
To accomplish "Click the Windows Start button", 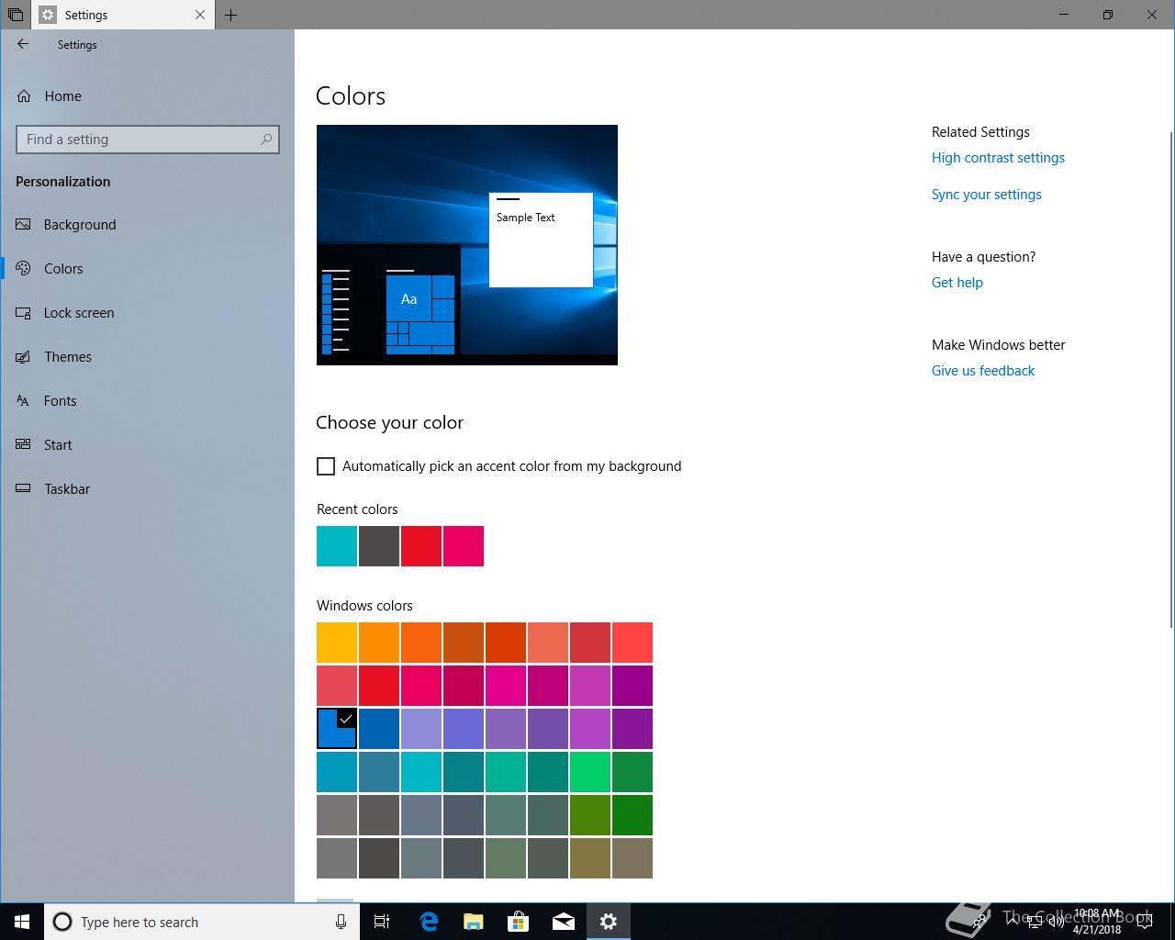I will pyautogui.click(x=22, y=922).
